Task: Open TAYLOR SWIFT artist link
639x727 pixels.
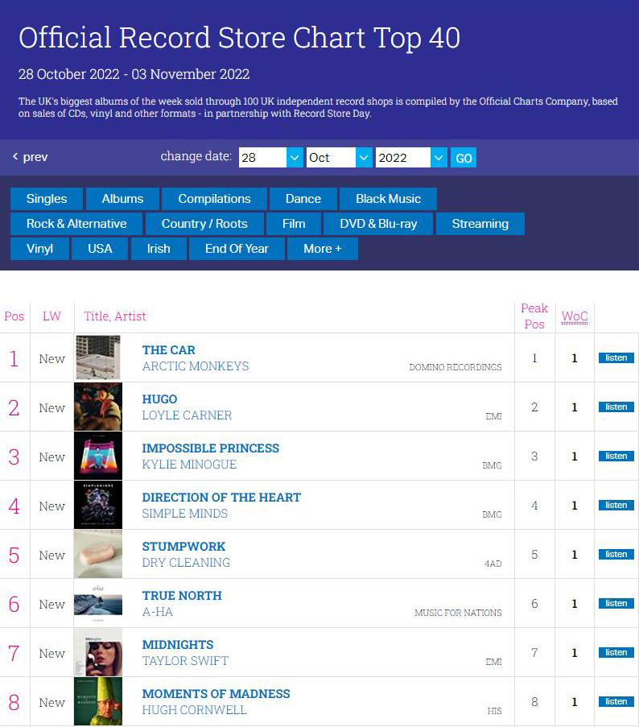Action: coord(185,661)
